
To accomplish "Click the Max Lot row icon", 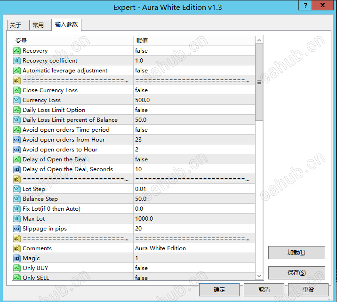I will [x=17, y=219].
